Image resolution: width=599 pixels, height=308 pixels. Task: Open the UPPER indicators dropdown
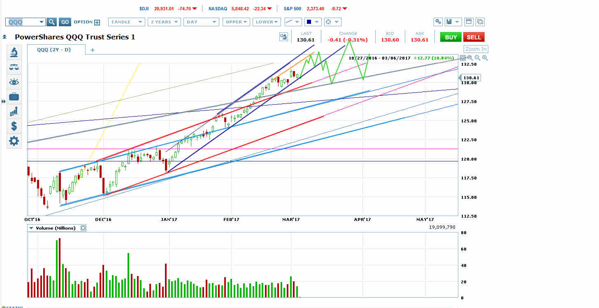click(x=237, y=22)
